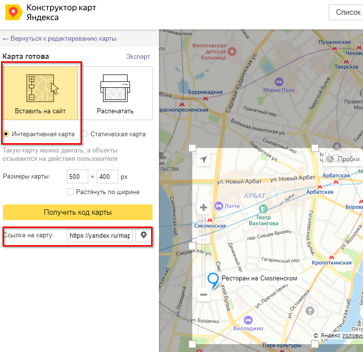Click the zoom slider handle on map
The width and height of the screenshot is (363, 352).
[x=204, y=240]
